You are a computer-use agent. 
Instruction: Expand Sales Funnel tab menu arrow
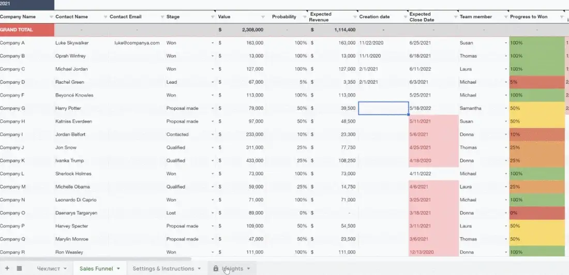tap(118, 269)
